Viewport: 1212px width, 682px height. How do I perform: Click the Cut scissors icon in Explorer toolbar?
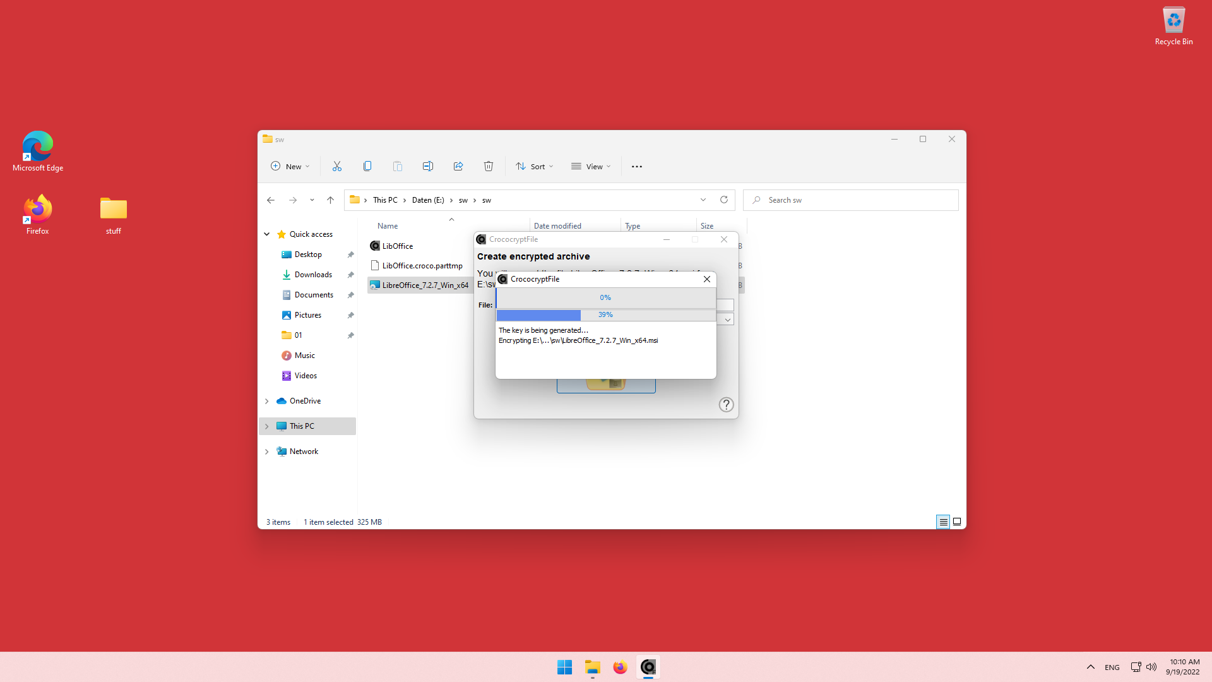coord(337,167)
